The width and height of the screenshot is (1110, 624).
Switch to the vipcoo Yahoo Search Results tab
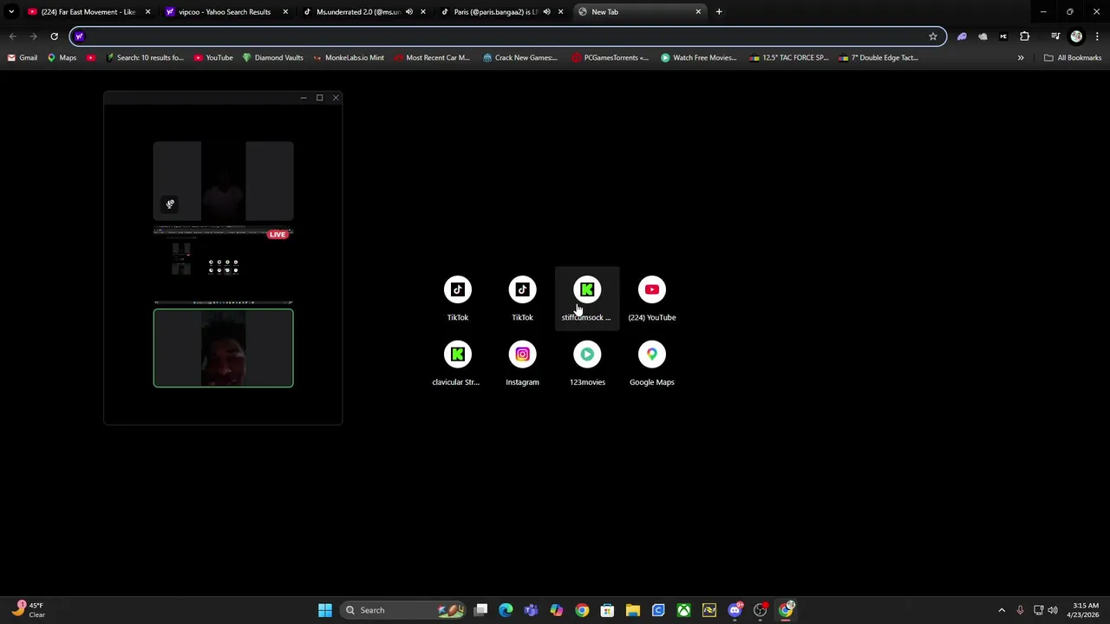pos(225,12)
